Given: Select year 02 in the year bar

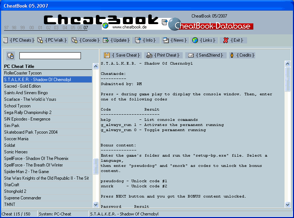Looking at the screenshot, I should tap(48, 28).
